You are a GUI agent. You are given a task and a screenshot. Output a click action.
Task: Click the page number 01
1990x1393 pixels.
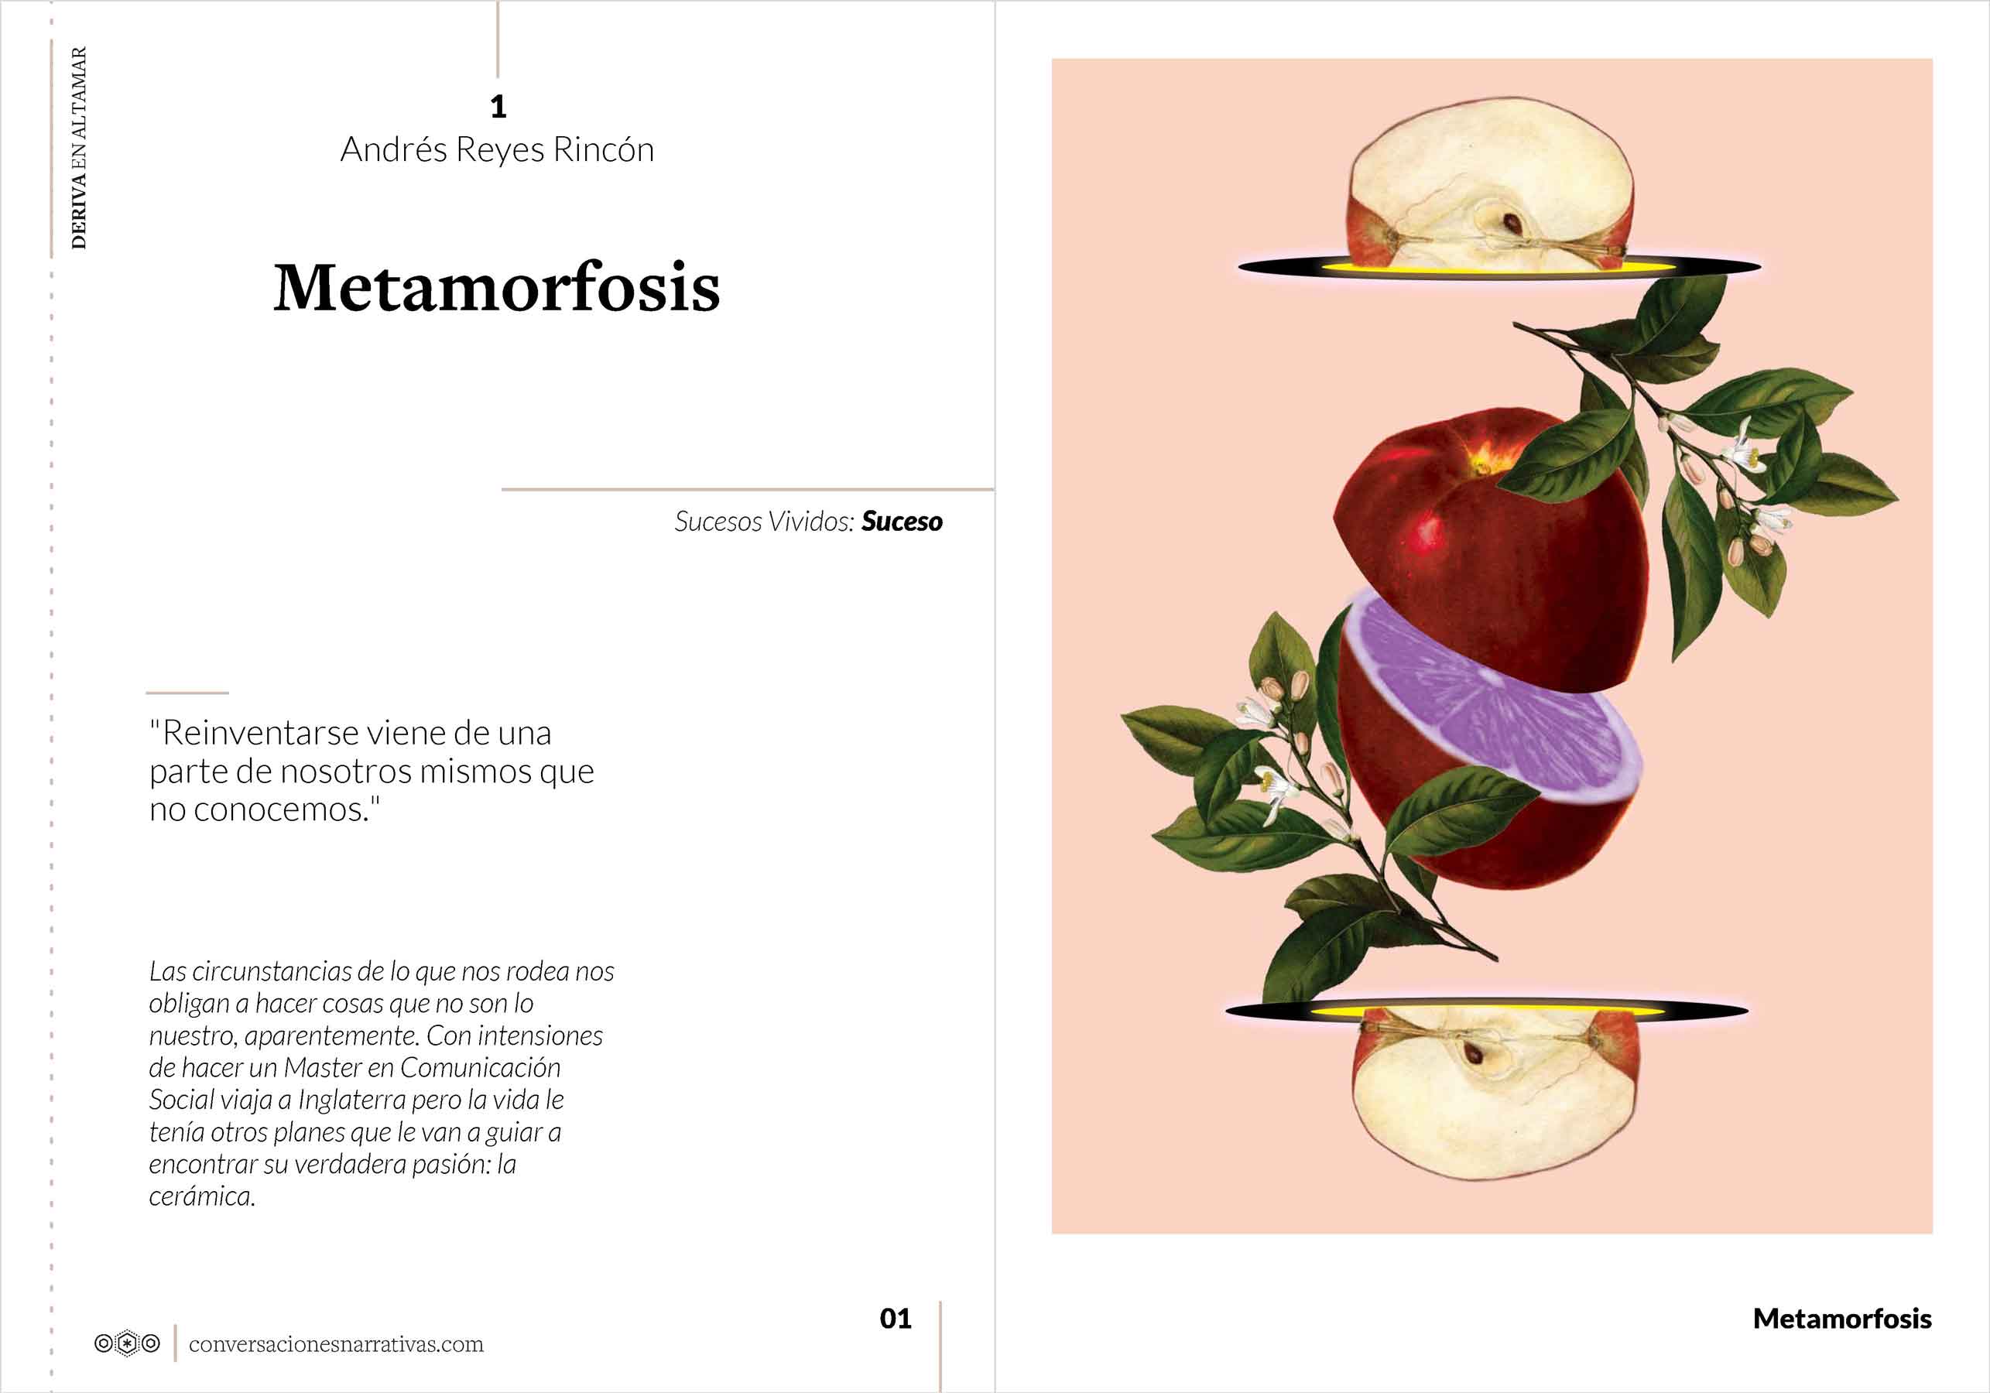coord(896,1319)
